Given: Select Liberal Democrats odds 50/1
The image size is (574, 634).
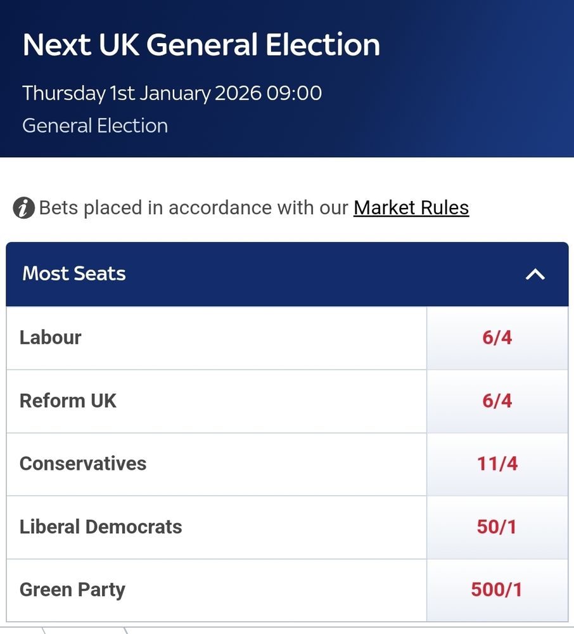Looking at the screenshot, I should click(497, 527).
